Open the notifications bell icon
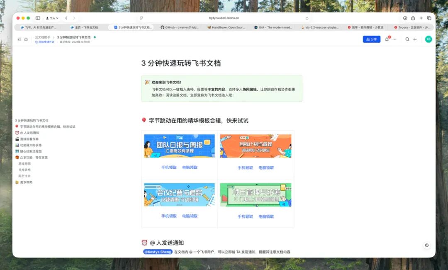 (387, 39)
